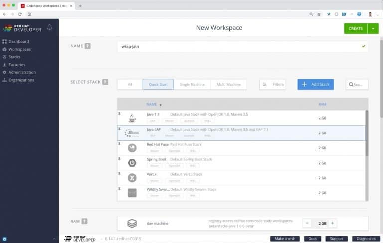Bookmark the page with star icon
The width and height of the screenshot is (383, 243).
click(x=319, y=14)
